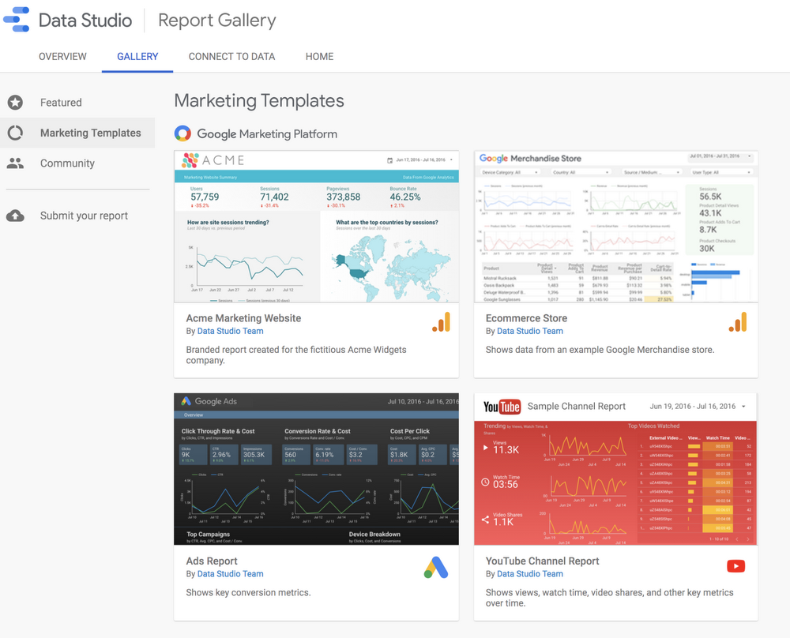Click the Report Gallery heading text
Viewport: 790px width, 638px height.
[x=217, y=21]
